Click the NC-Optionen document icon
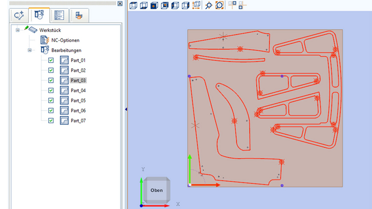This screenshot has height=209, width=372. click(x=45, y=40)
